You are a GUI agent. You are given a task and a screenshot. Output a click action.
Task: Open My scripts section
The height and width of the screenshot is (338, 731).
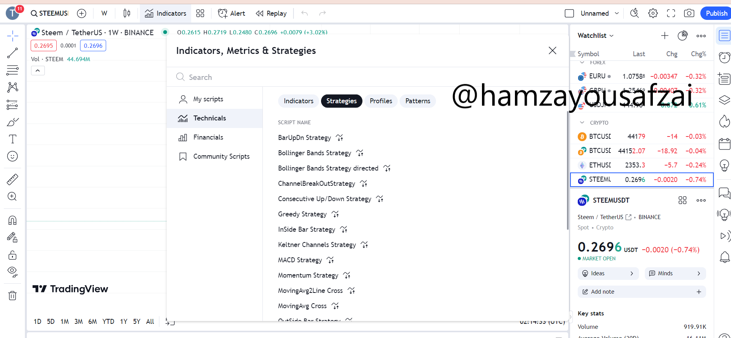click(x=215, y=99)
